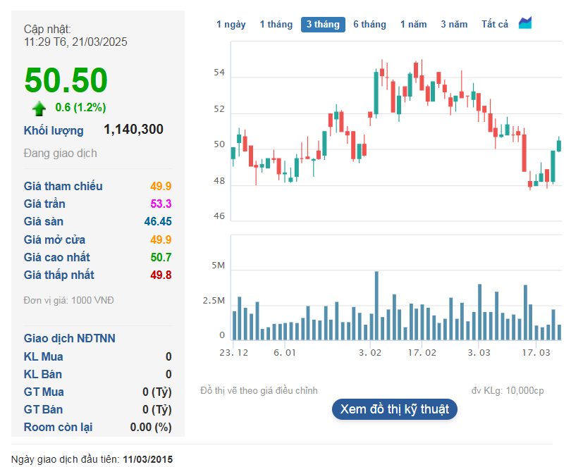Image resolution: width=571 pixels, height=467 pixels.
Task: Click the Khối lượng value 1,140,300
Action: (133, 130)
